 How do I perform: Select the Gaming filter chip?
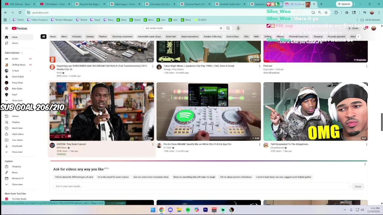tap(90, 36)
